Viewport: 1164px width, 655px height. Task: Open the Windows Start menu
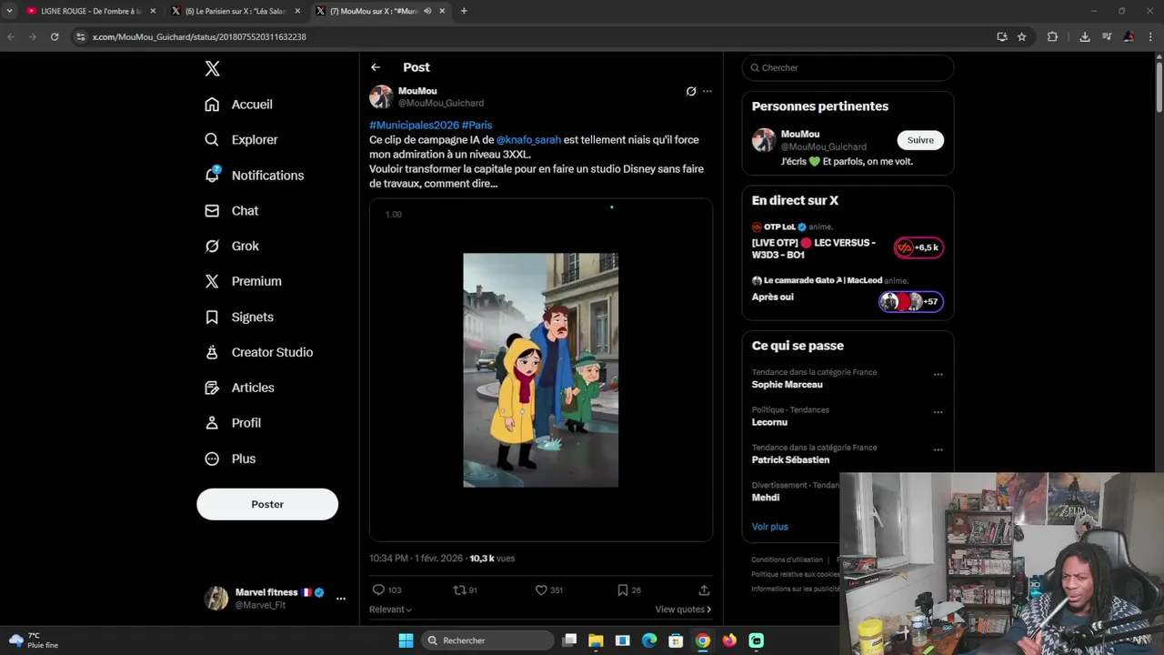406,640
